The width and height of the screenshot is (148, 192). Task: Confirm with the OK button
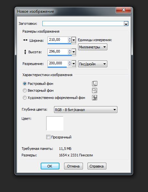tap(50, 166)
